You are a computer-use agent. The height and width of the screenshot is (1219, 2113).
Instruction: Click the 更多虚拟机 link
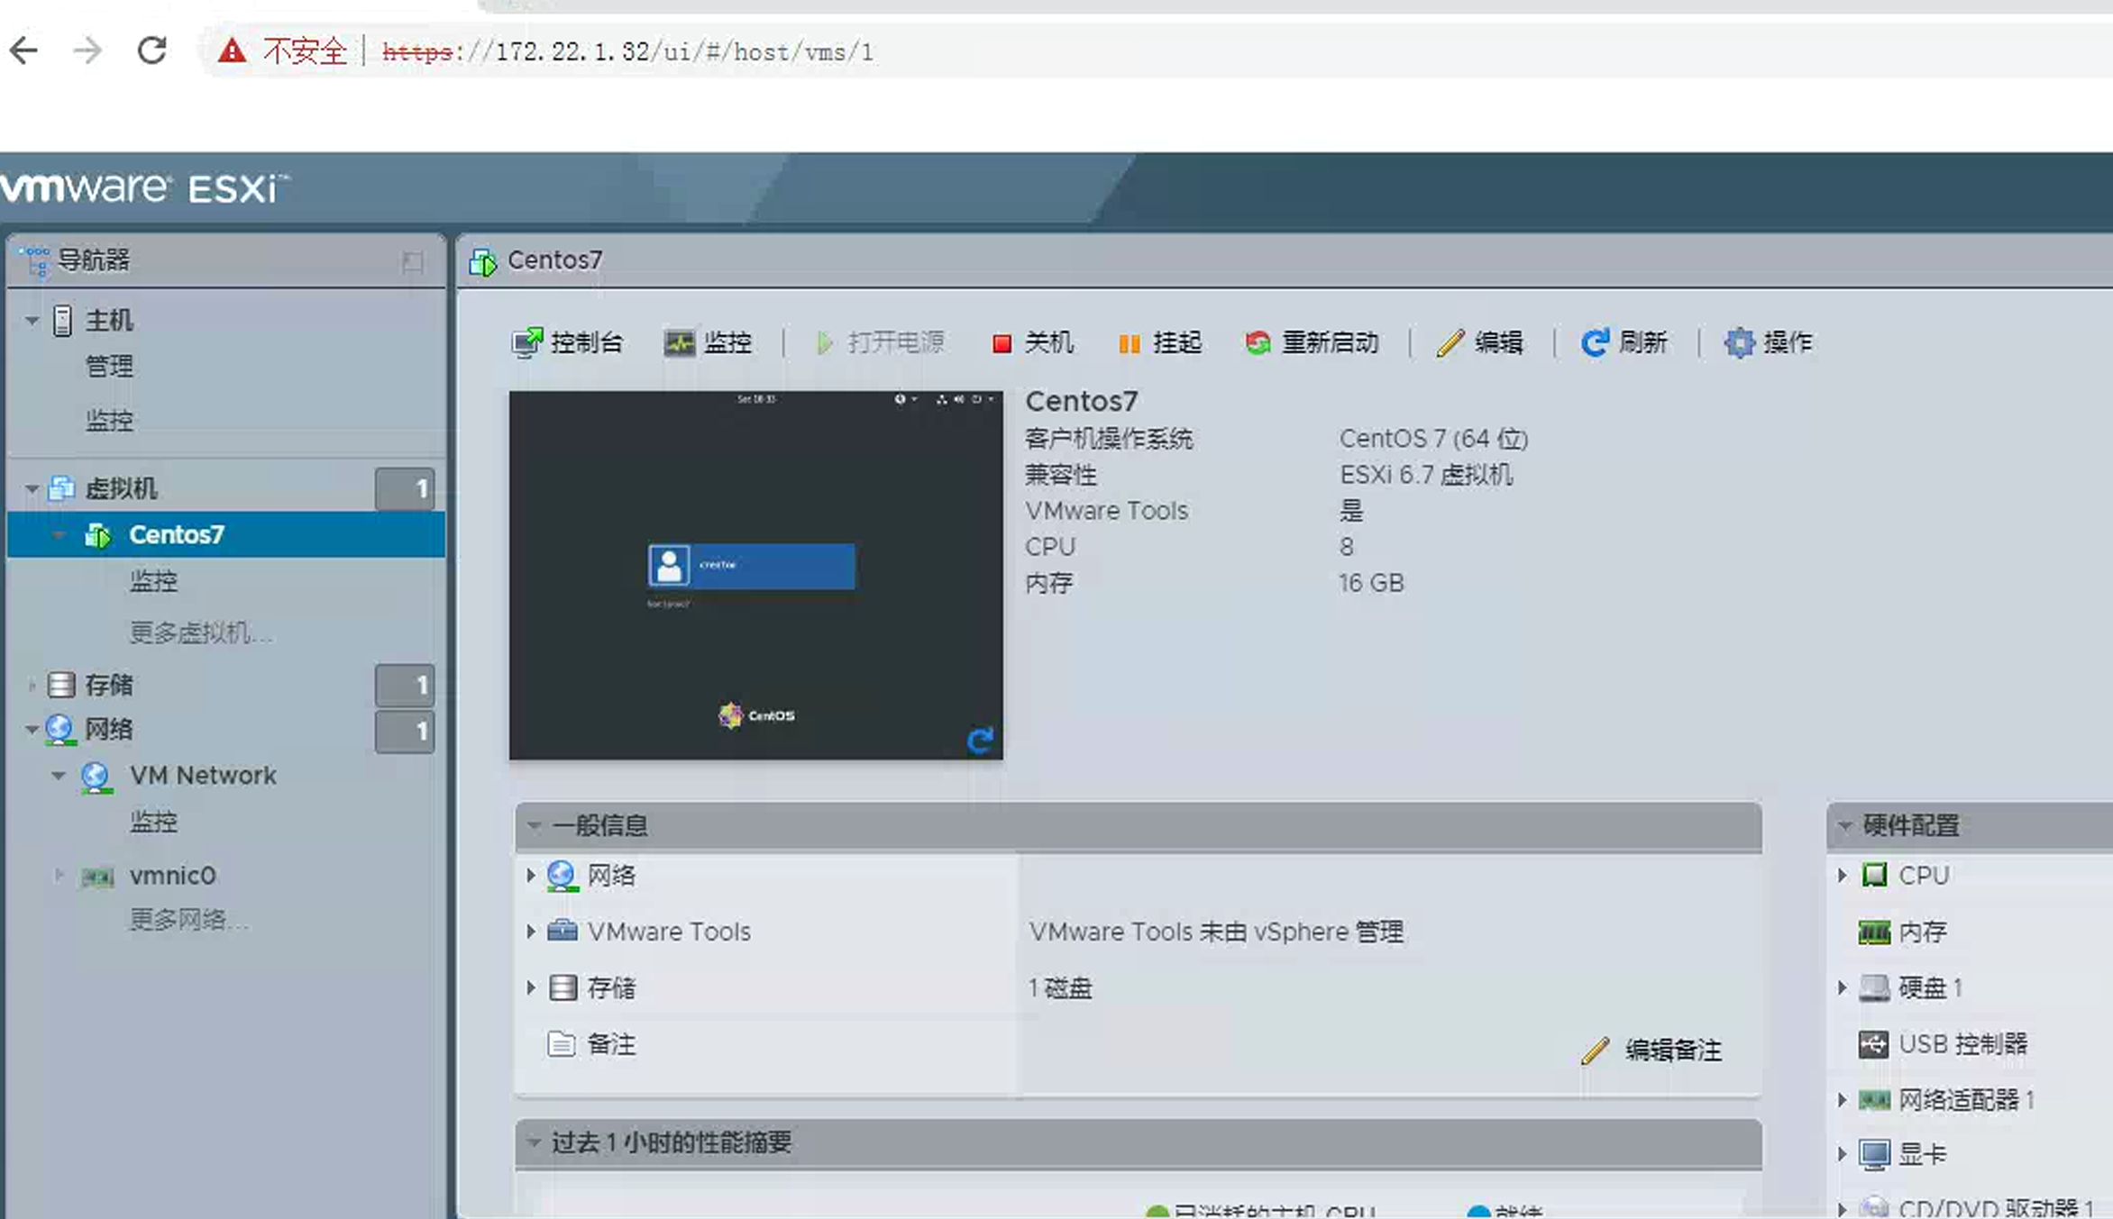200,633
